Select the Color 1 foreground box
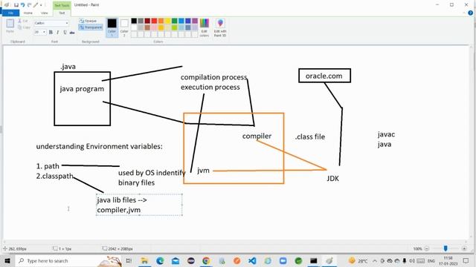 pos(112,27)
